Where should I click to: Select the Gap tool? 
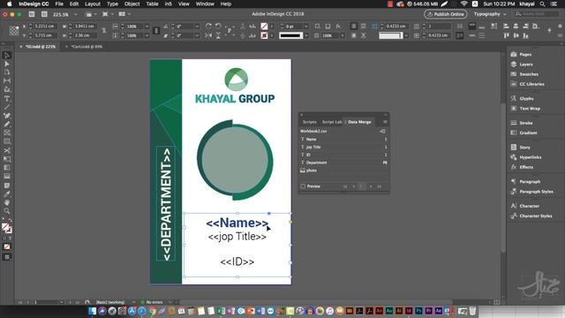pos(7,80)
